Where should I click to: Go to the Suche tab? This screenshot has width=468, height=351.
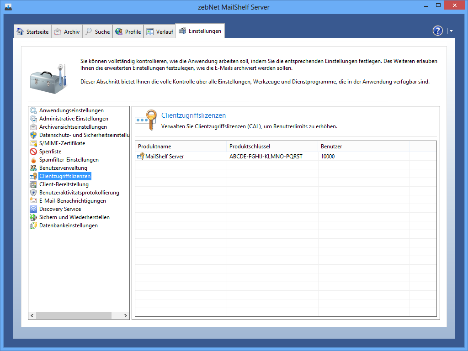click(x=97, y=32)
